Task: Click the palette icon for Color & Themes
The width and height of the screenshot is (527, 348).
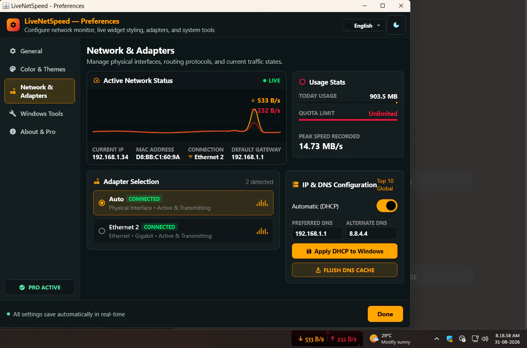Action: pos(13,69)
